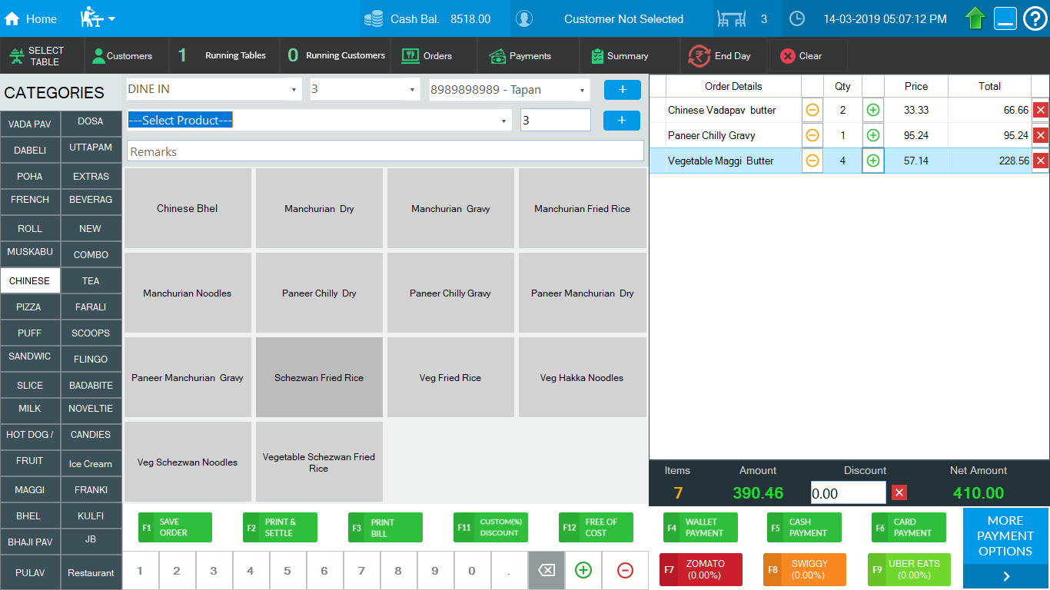Open the End Day rupee icon
The height and width of the screenshot is (590, 1050).
699,56
